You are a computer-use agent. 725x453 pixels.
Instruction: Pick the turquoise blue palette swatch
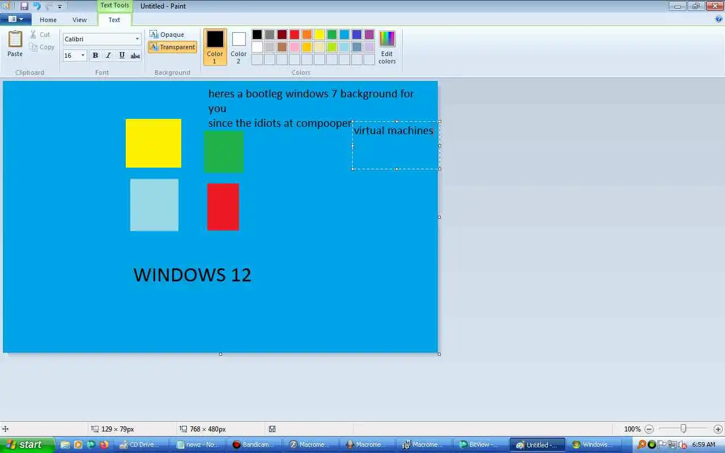pos(344,35)
